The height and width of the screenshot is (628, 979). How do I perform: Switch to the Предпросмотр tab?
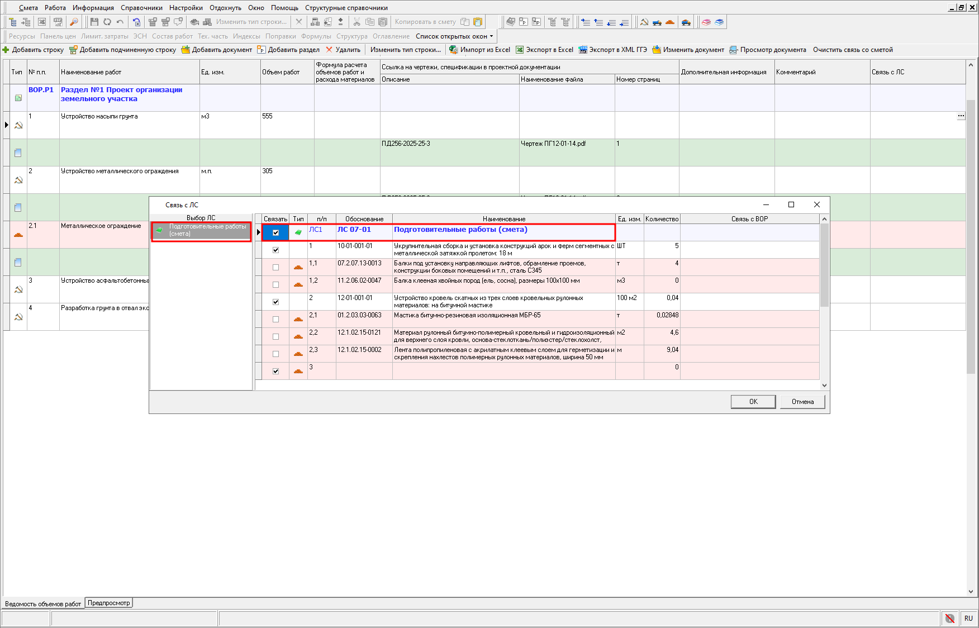pyautogui.click(x=109, y=603)
